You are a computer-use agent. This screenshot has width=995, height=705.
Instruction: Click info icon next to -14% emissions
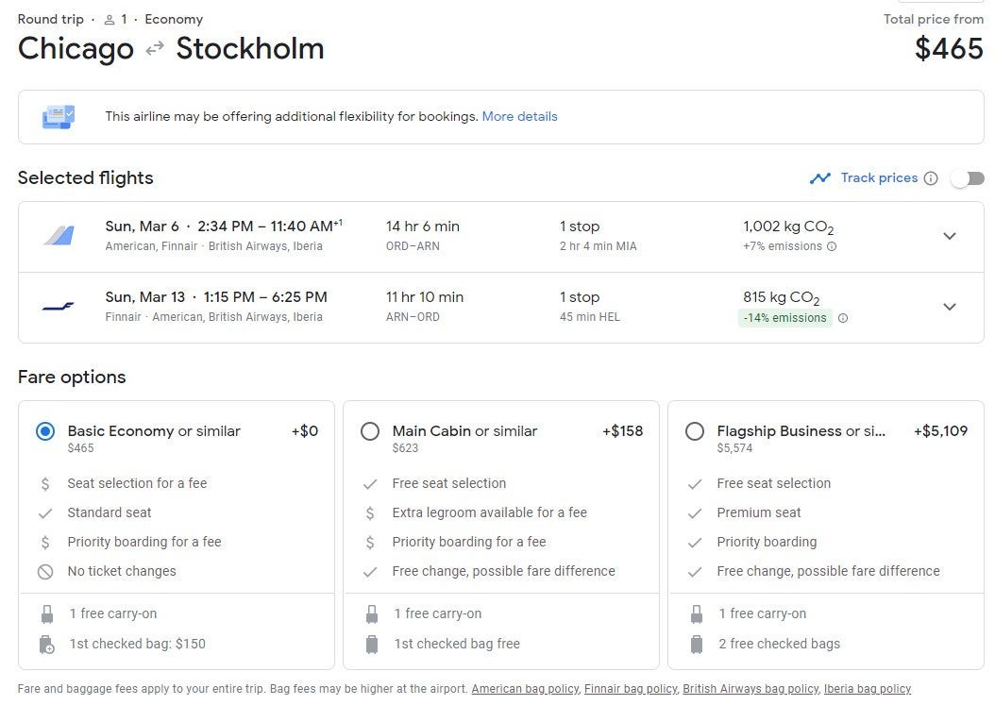coord(843,318)
